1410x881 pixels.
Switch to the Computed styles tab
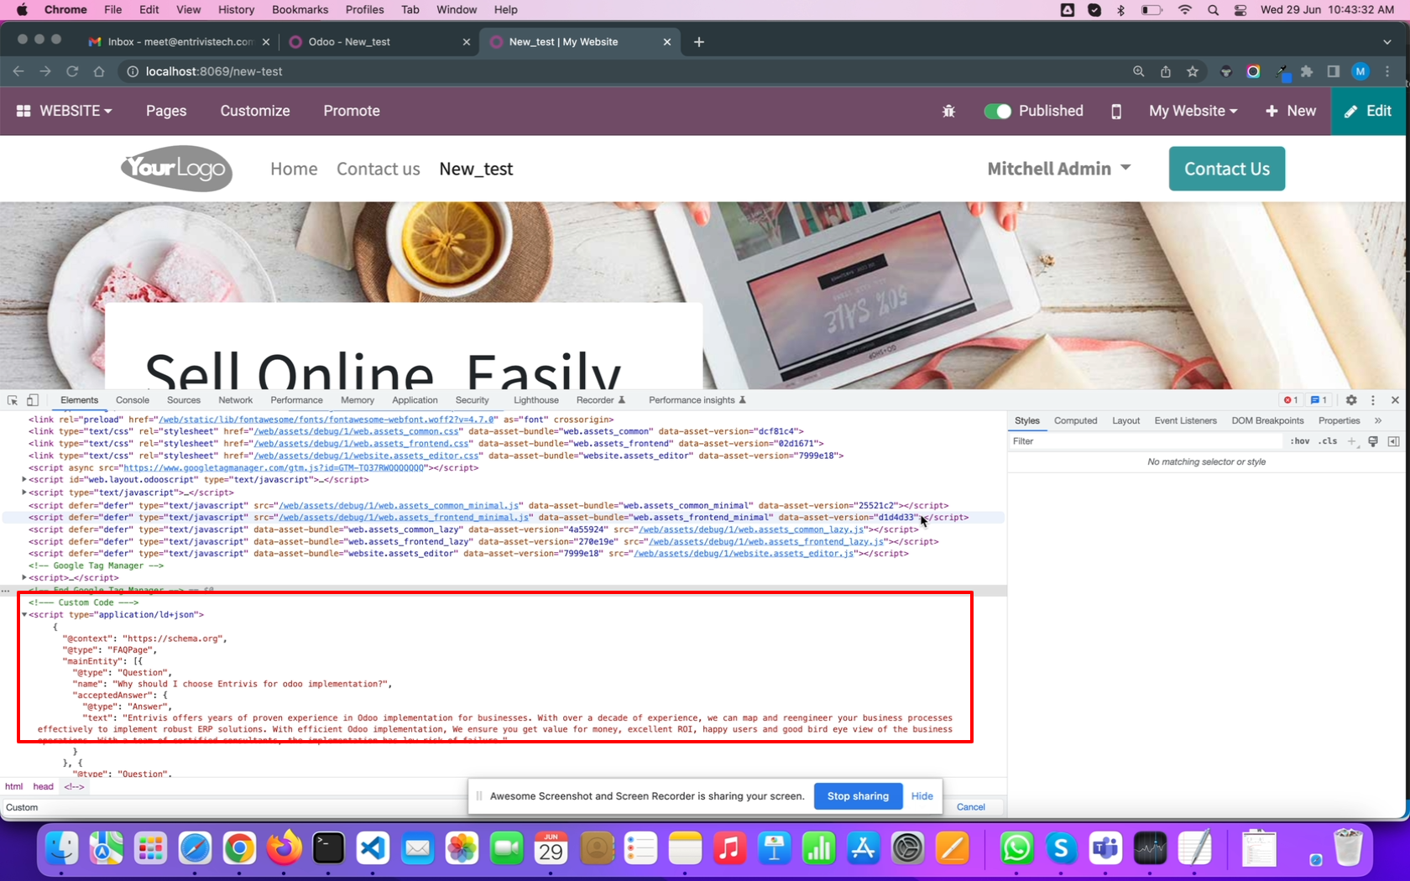1076,420
